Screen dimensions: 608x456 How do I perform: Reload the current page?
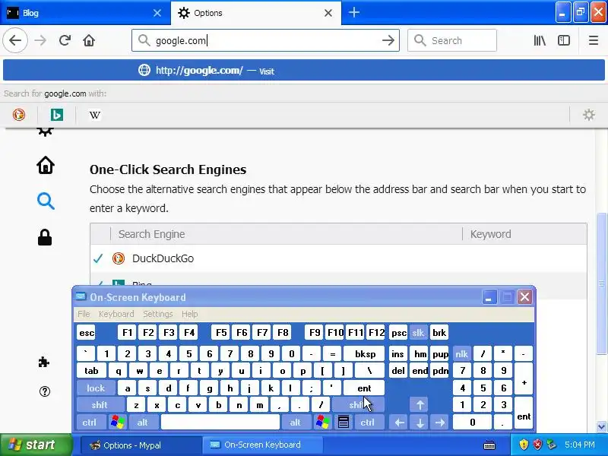[x=65, y=40]
